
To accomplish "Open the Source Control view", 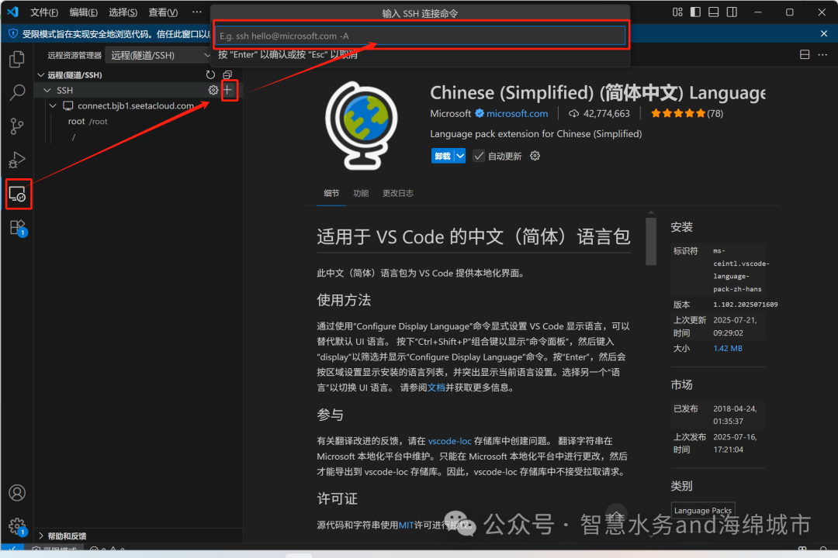I will [x=17, y=126].
